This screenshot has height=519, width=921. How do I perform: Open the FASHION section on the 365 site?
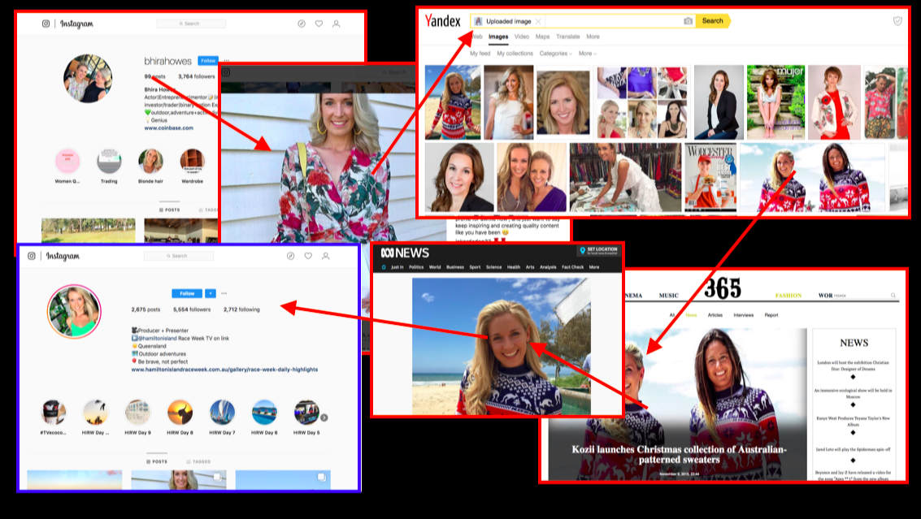click(x=788, y=296)
